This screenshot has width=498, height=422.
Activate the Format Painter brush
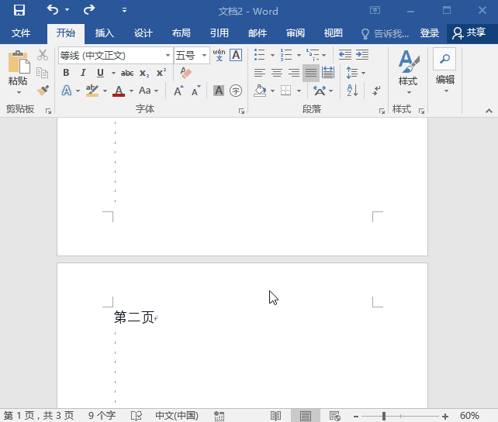tap(43, 90)
